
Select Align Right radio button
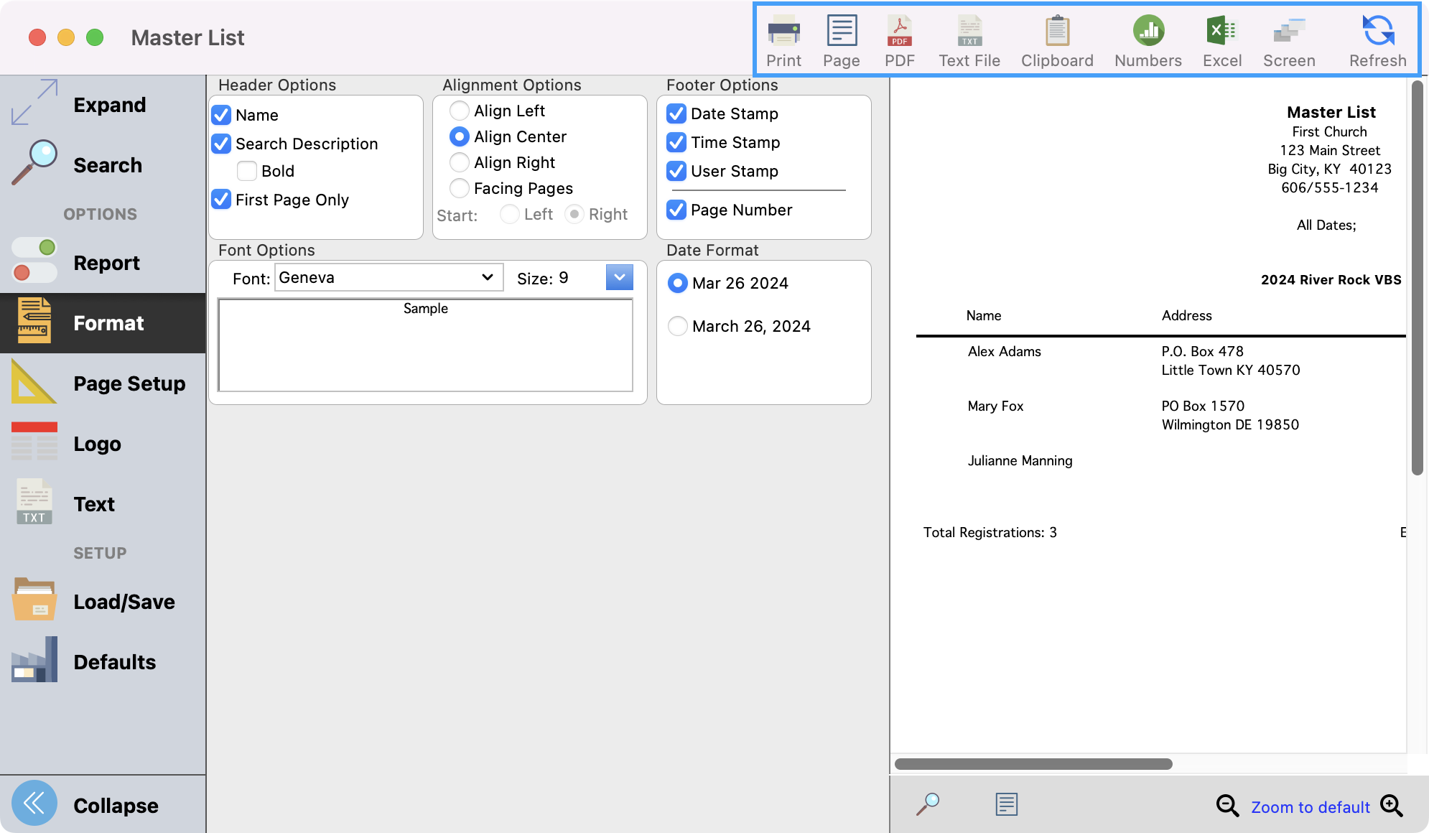[x=460, y=162]
